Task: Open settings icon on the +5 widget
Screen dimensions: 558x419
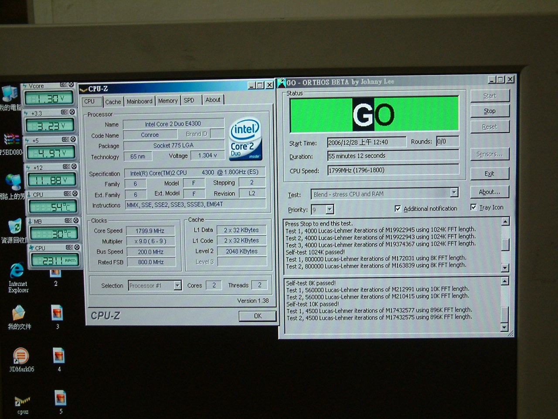Action: pyautogui.click(x=65, y=139)
